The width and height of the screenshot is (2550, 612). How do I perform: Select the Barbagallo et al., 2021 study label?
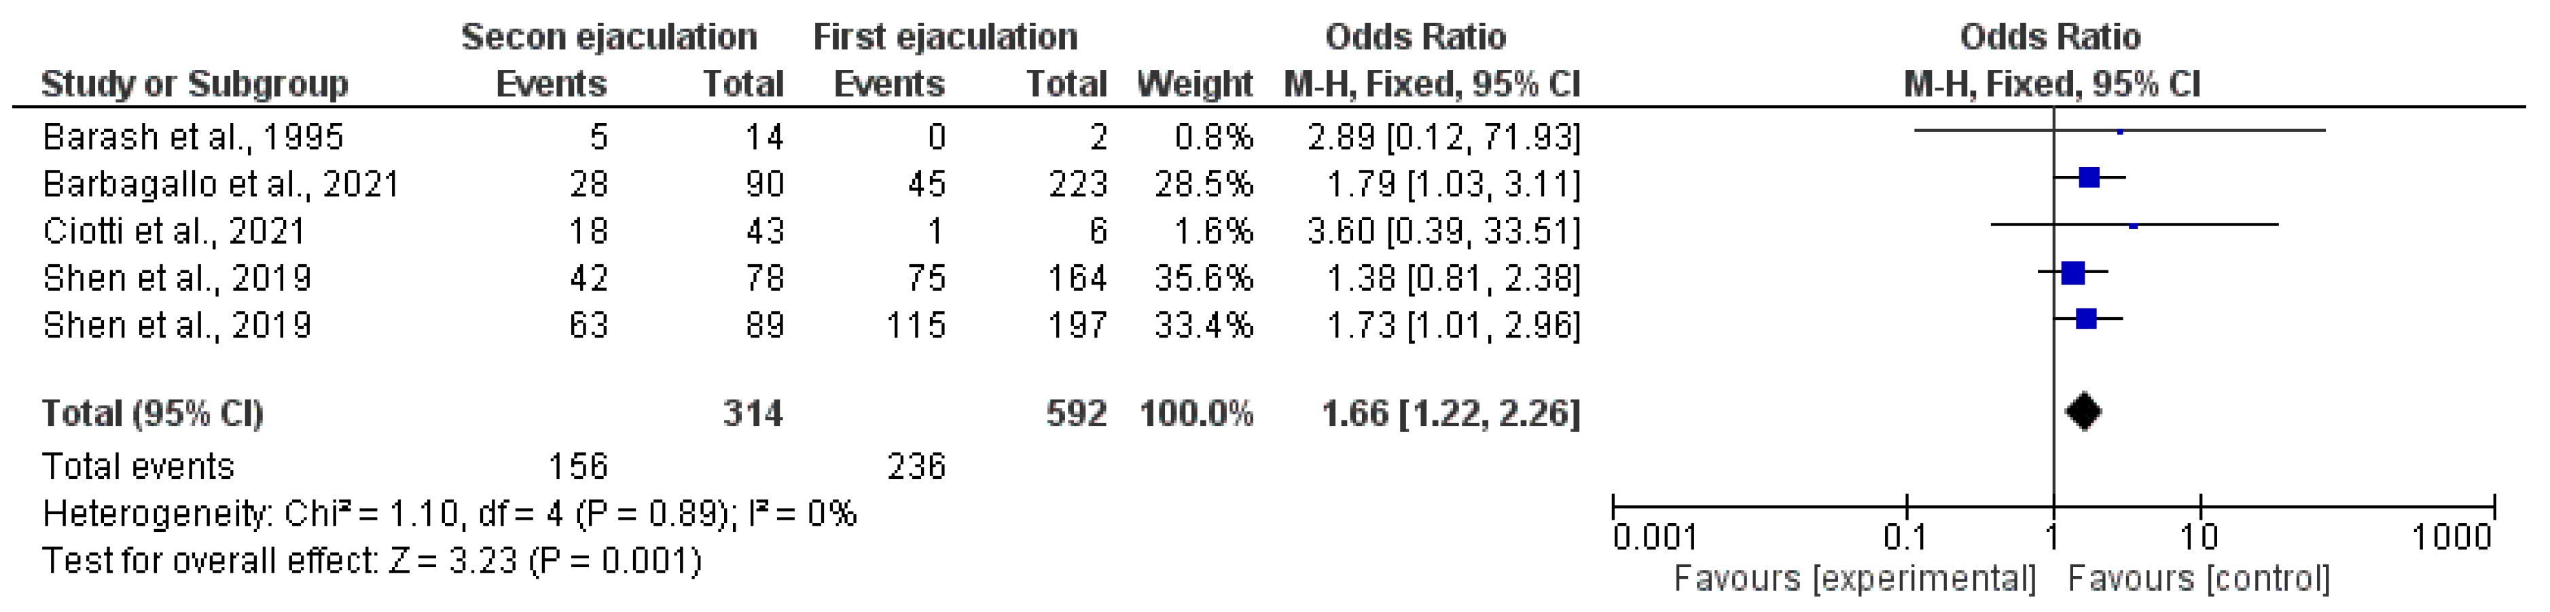221,184
